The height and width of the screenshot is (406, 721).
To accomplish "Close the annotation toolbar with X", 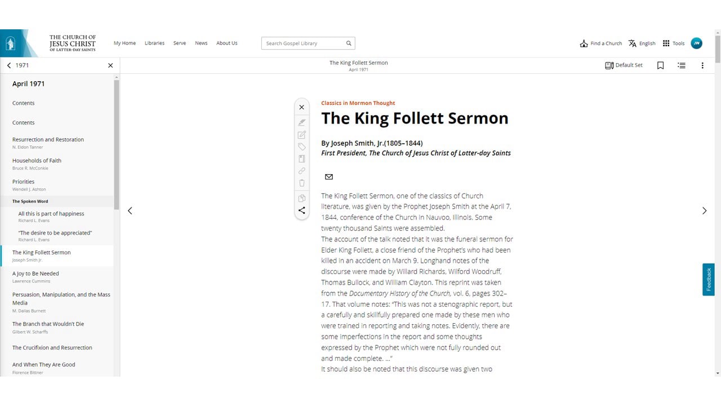I will pos(302,107).
